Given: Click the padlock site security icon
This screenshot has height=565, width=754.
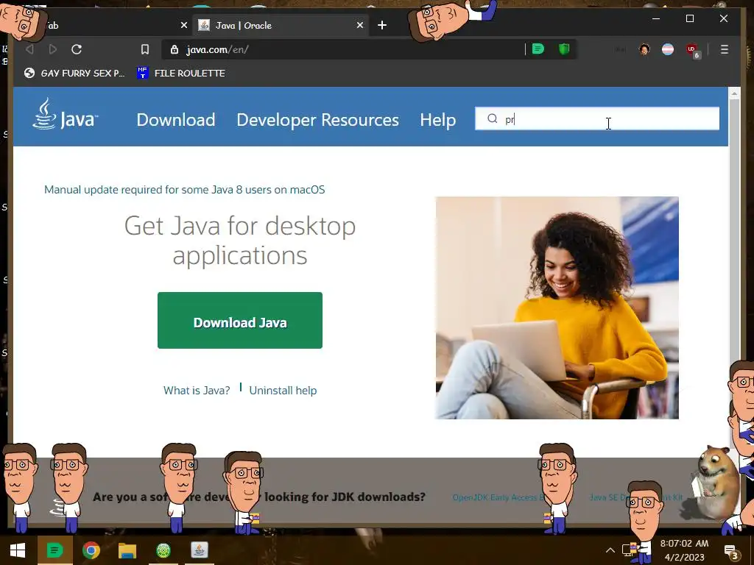Looking at the screenshot, I should point(175,49).
